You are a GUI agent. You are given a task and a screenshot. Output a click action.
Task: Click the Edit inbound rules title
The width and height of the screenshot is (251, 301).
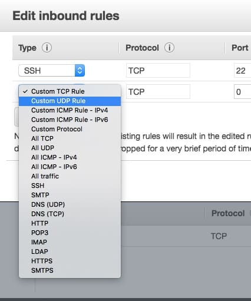(66, 16)
